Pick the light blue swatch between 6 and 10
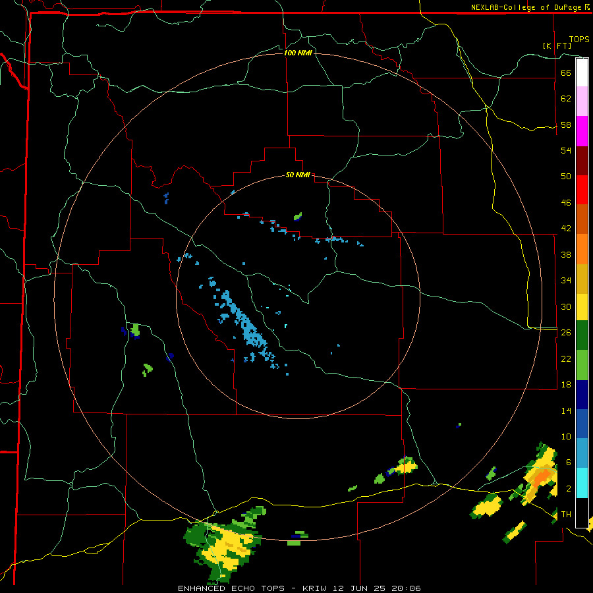Screen dimensions: 593x593 pyautogui.click(x=582, y=453)
